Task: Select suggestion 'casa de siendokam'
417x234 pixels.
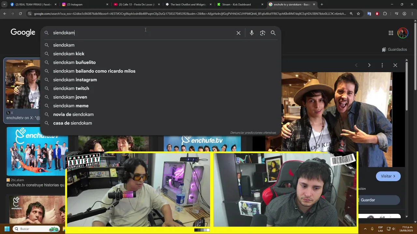Action: click(161, 123)
